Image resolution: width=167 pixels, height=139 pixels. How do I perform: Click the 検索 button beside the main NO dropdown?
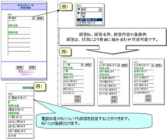point(40,18)
